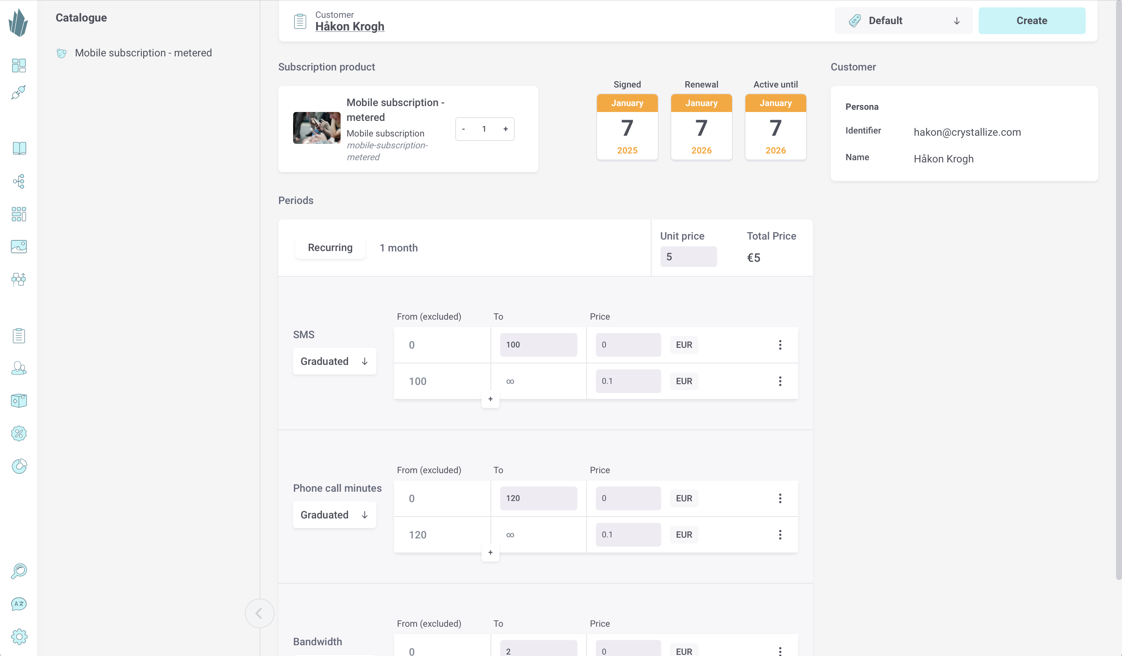Increase the subscription quantity
This screenshot has width=1122, height=656.
(505, 129)
